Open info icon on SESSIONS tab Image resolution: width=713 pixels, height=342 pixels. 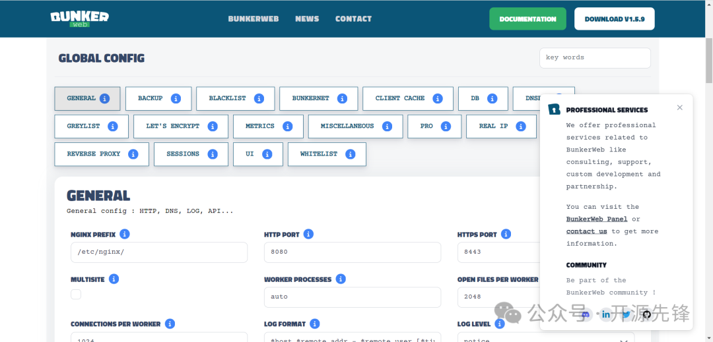[213, 154]
